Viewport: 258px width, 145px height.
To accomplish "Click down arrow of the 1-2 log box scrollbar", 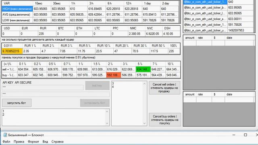I will (x=107, y=123).
